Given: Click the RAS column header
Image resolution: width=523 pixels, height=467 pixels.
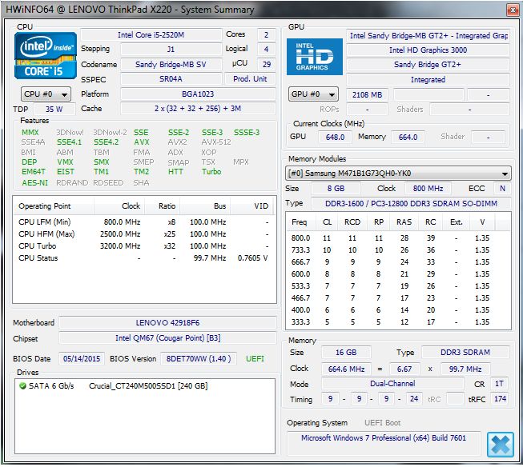Looking at the screenshot, I should pyautogui.click(x=404, y=222).
